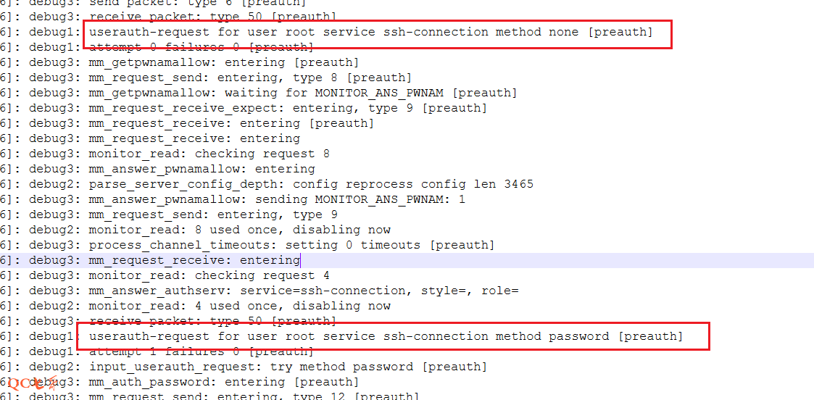Click the userauth-request method password log line

385,336
